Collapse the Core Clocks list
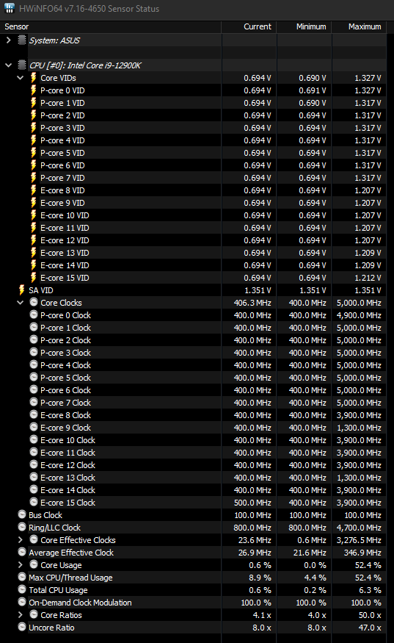Image resolution: width=394 pixels, height=643 pixels. (21, 303)
